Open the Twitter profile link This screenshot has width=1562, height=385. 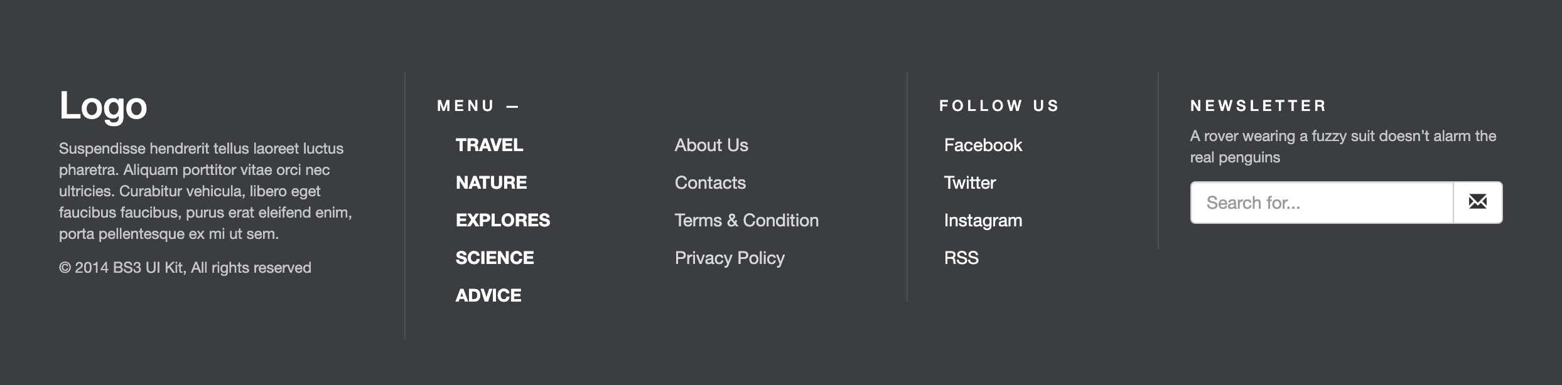[x=969, y=182]
